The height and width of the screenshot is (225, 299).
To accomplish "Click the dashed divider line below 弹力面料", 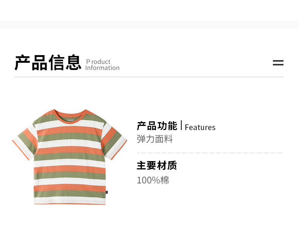I will [x=209, y=153].
